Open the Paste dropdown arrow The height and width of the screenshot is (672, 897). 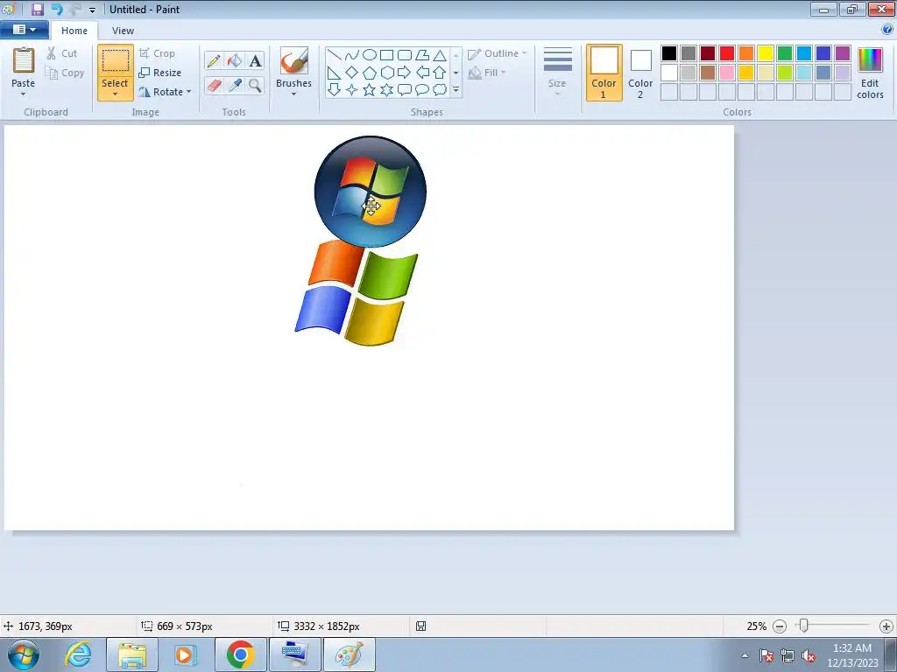tap(24, 94)
